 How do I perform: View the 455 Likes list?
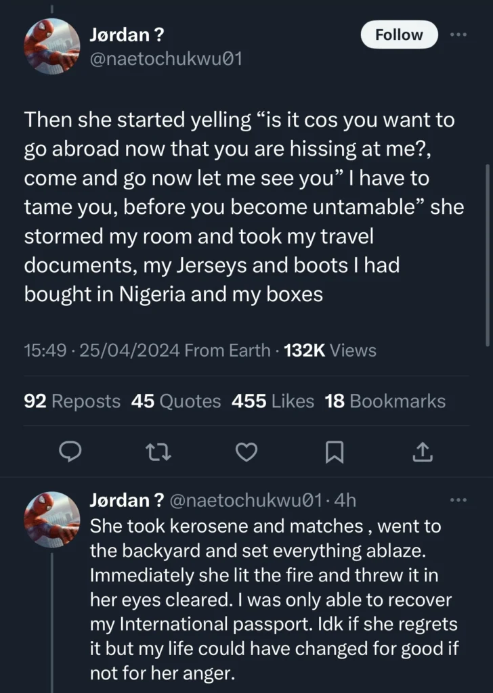[x=274, y=401]
